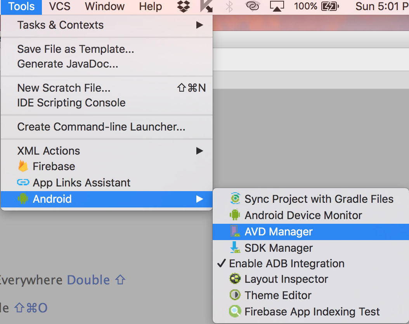Select Sync Project with Gradle Files

click(x=311, y=199)
